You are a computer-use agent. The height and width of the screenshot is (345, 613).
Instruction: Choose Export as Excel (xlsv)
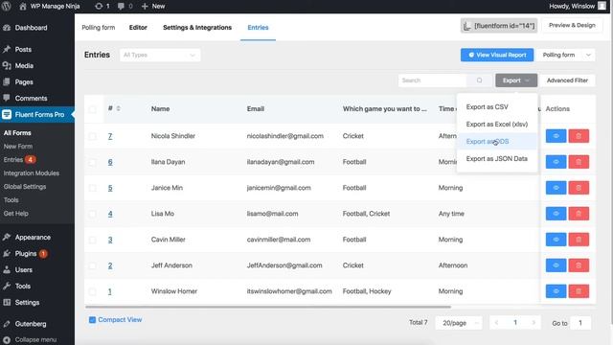click(x=497, y=124)
